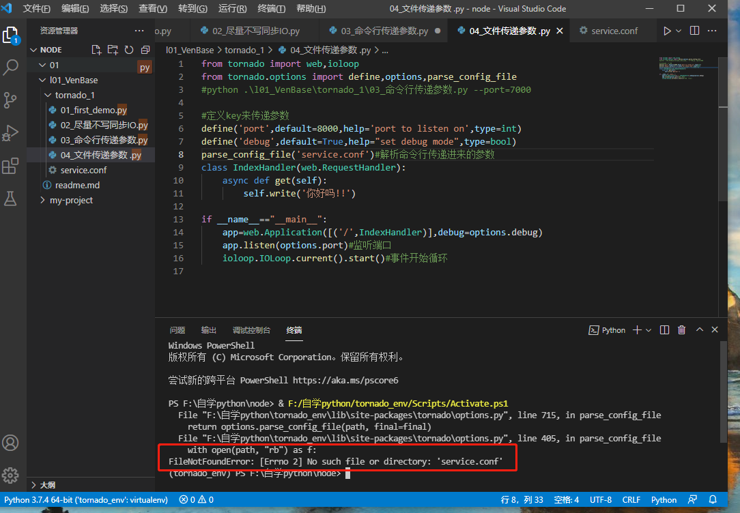
Task: Open service.conf in file explorer
Action: [91, 171]
